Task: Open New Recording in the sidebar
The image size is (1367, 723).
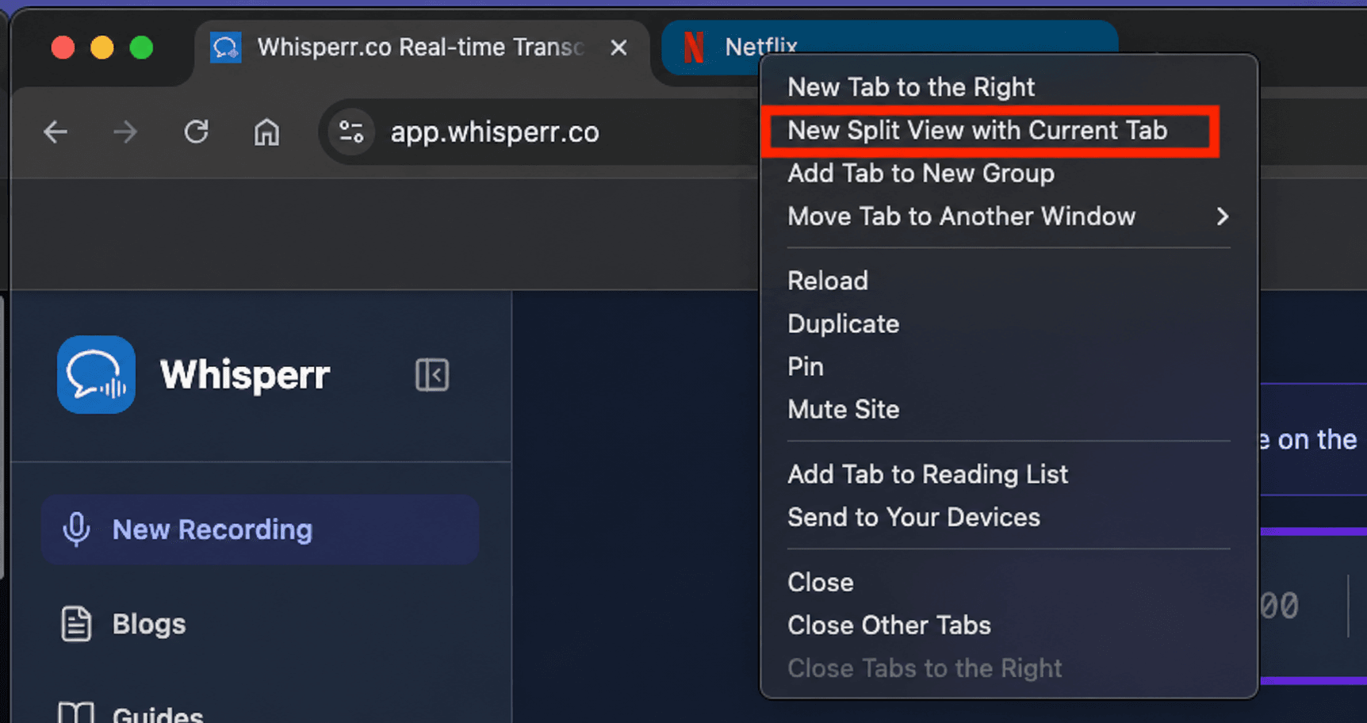Action: [x=260, y=530]
